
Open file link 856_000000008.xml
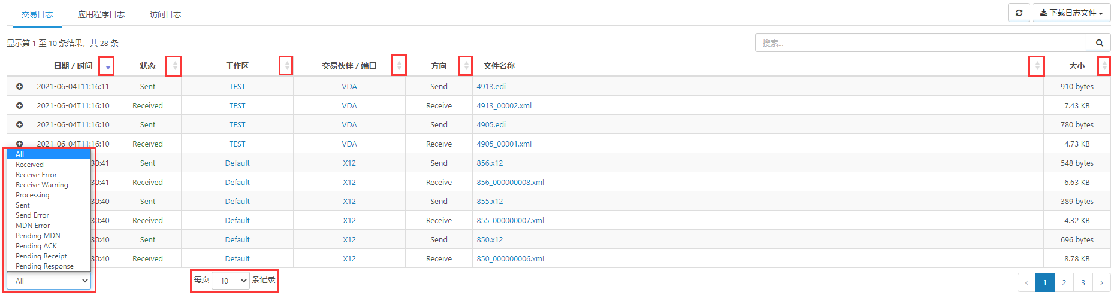[510, 183]
